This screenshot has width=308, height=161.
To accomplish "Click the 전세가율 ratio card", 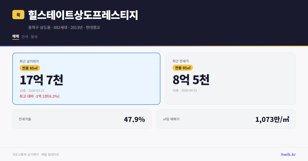I will pos(82,119).
